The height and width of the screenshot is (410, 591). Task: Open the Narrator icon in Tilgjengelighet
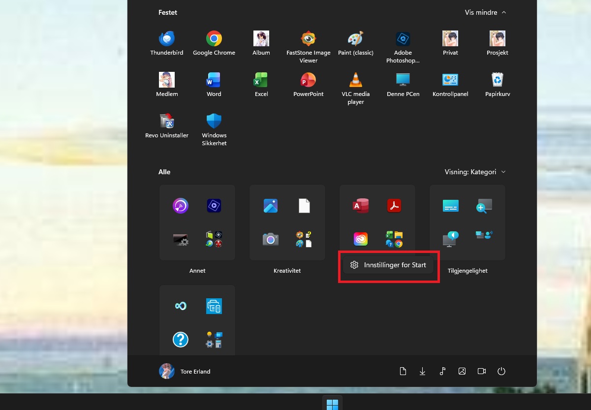pyautogui.click(x=451, y=239)
